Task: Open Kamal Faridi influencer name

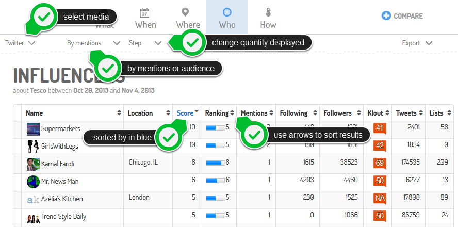Action: [58, 164]
